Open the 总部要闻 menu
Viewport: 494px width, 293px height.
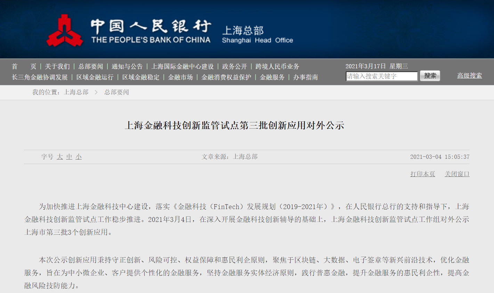pyautogui.click(x=91, y=66)
